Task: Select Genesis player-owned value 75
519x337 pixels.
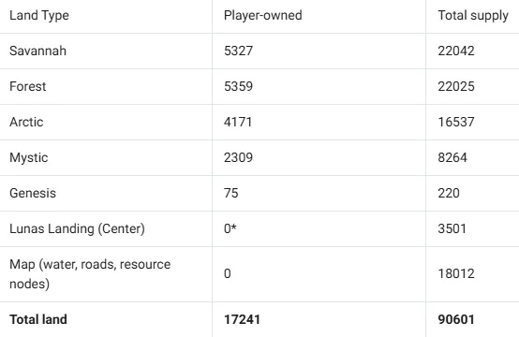Action: (231, 193)
